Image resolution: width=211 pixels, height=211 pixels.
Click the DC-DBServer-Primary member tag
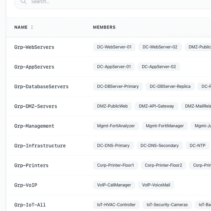[118, 86]
